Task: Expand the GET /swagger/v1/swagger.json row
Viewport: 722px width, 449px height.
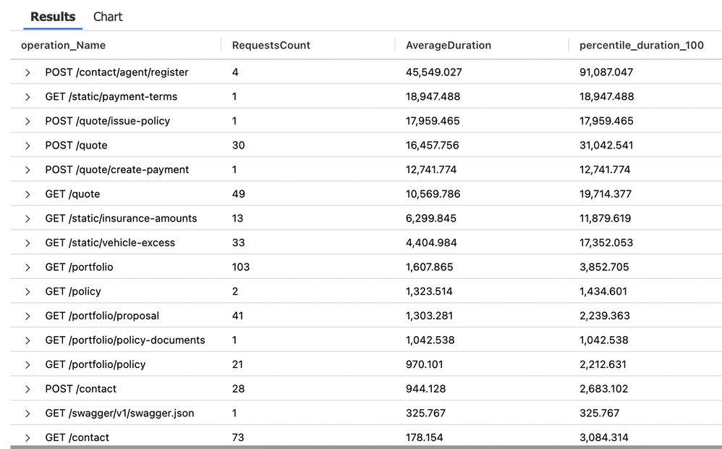Action: (x=27, y=413)
